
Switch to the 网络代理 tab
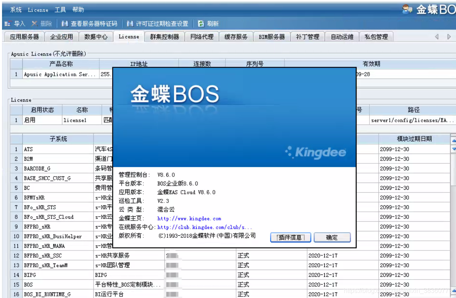(x=202, y=37)
